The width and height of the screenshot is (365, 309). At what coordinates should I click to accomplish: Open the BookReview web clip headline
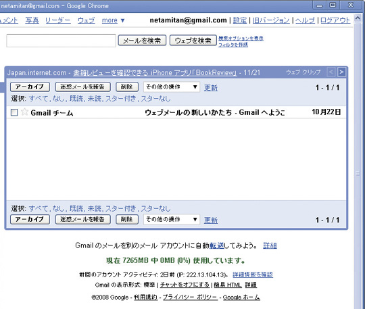(x=155, y=72)
